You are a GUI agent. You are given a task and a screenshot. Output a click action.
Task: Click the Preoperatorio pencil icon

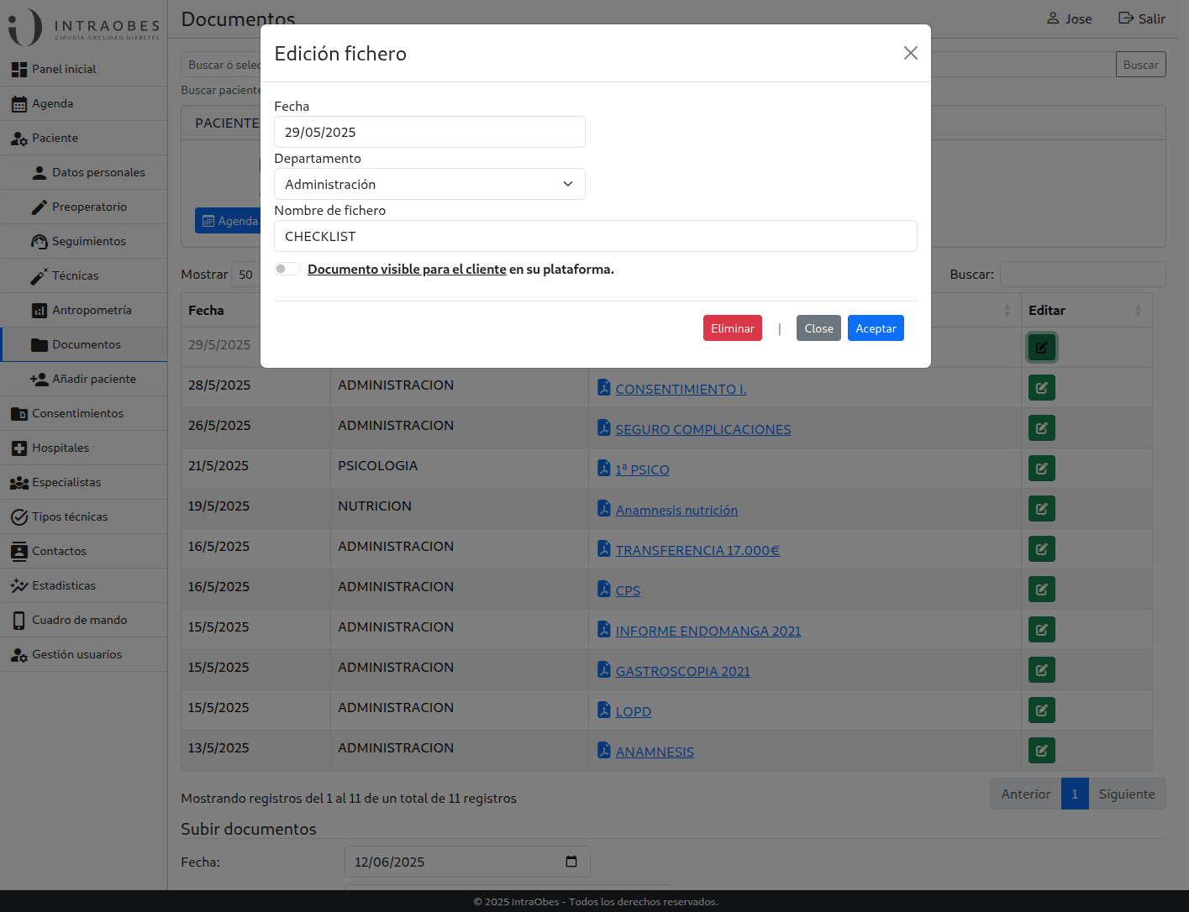(x=39, y=207)
